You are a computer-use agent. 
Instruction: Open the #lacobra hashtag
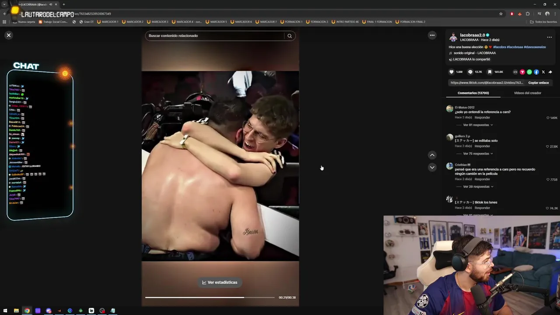tap(499, 47)
